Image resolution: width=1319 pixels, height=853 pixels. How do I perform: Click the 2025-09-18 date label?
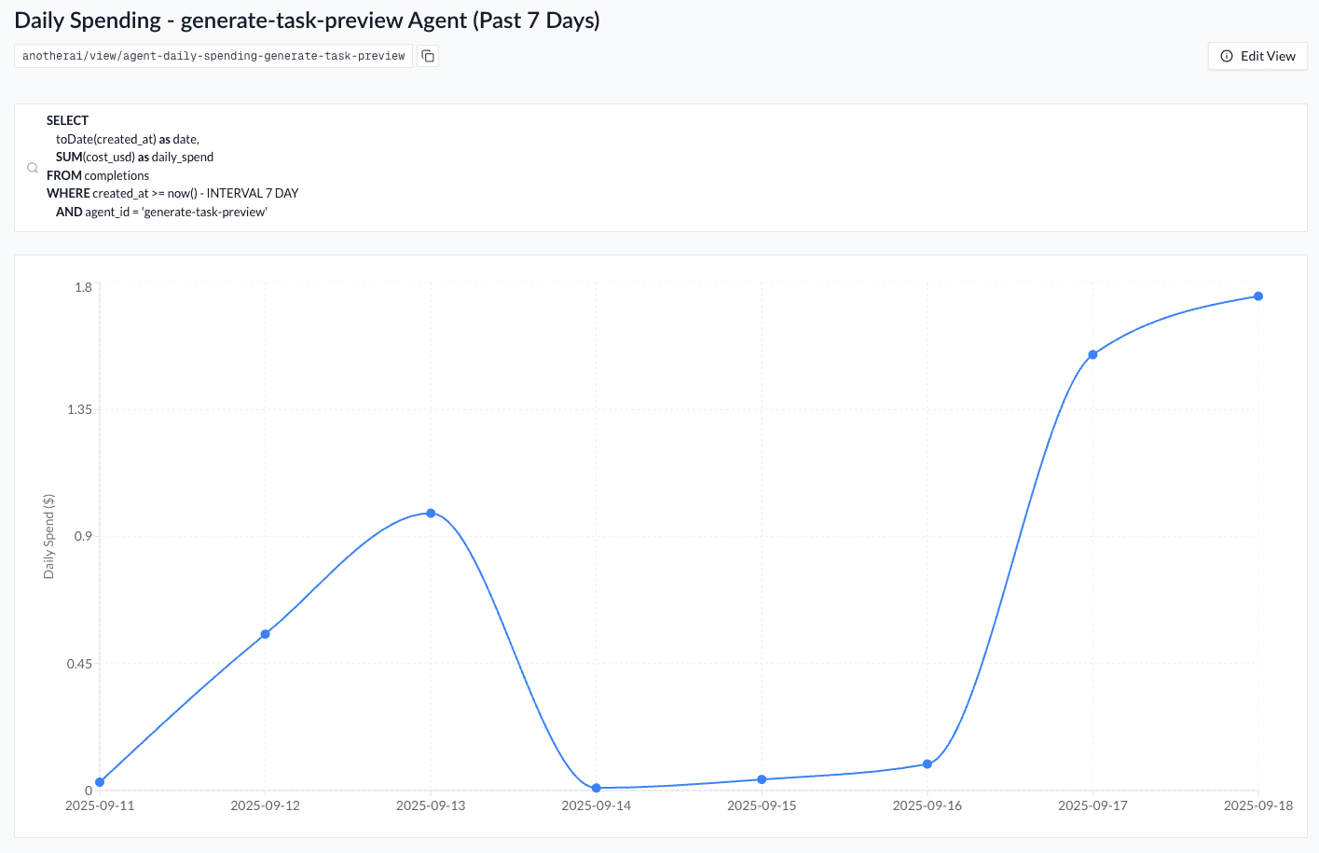[1258, 805]
